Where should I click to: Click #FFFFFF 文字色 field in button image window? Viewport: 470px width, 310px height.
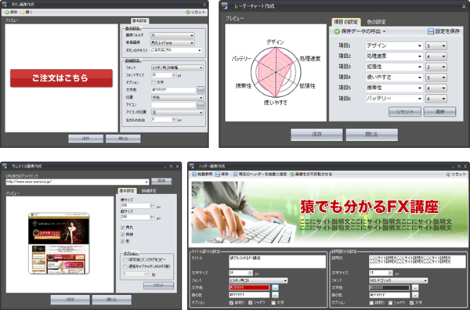[174, 90]
